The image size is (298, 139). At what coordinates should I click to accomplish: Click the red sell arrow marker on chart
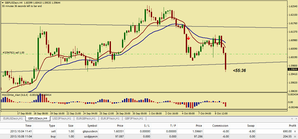(189, 38)
